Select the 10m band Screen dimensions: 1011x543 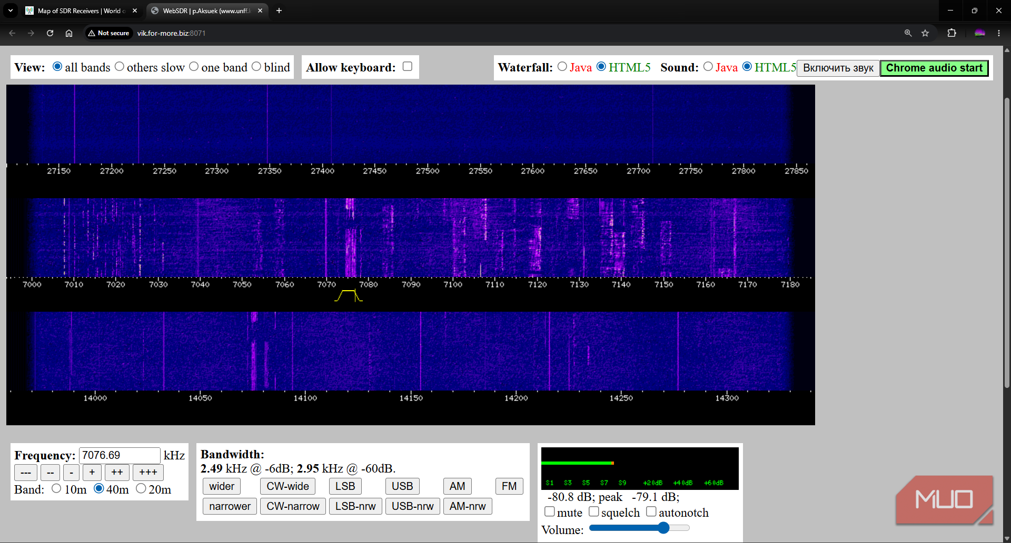56,489
